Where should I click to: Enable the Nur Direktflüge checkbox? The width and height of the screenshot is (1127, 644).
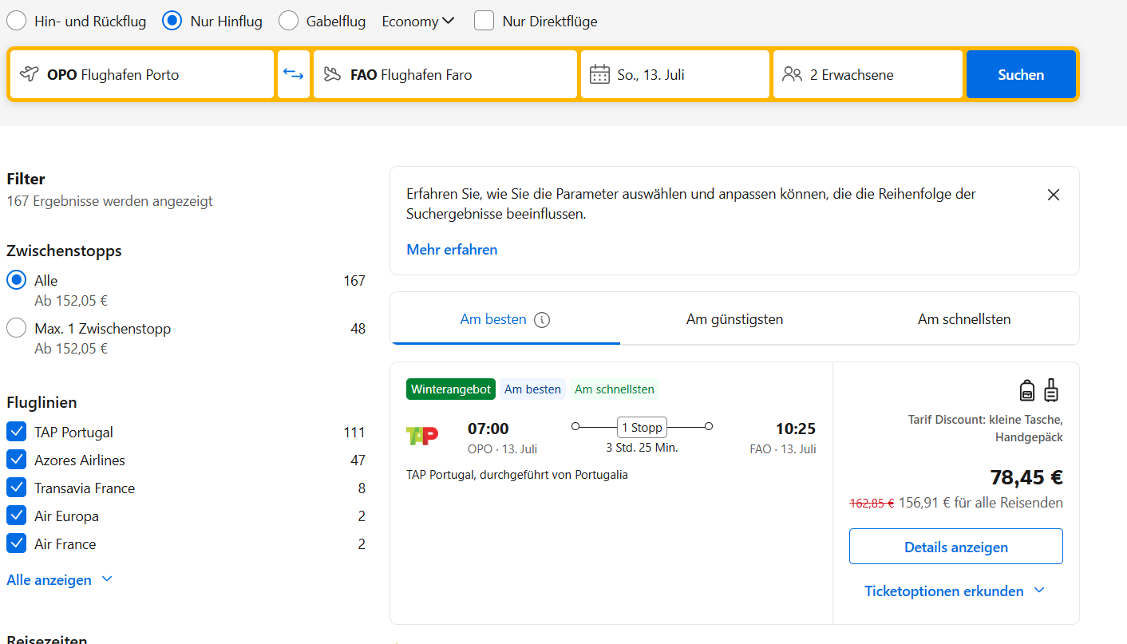484,21
